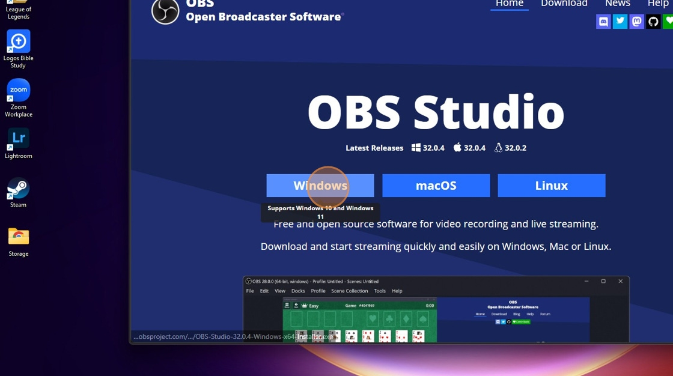Click the OBS Studio heading
The height and width of the screenshot is (376, 673).
[436, 112]
